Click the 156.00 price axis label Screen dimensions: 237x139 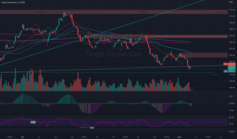pos(232,62)
